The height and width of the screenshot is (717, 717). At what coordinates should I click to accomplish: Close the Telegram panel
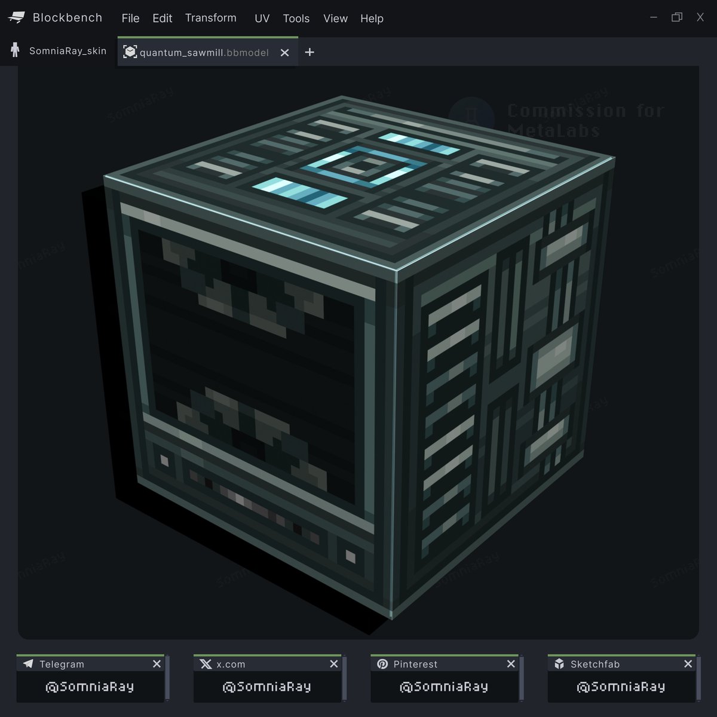click(157, 664)
